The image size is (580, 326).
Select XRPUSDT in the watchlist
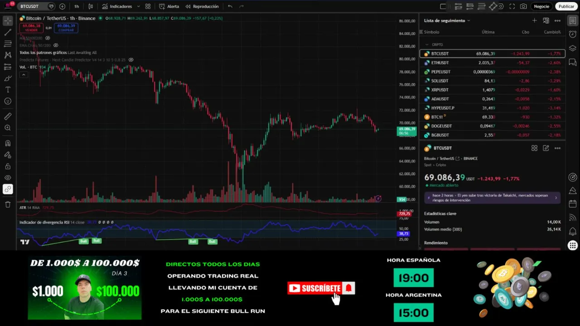coord(493,90)
